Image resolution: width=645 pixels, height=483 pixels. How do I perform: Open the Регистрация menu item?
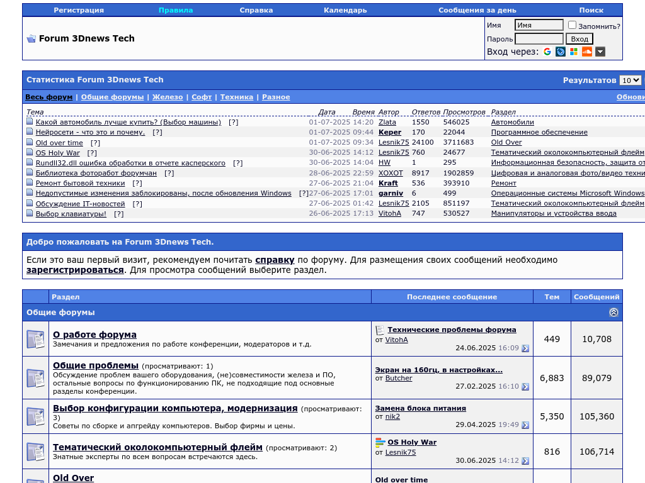(79, 10)
